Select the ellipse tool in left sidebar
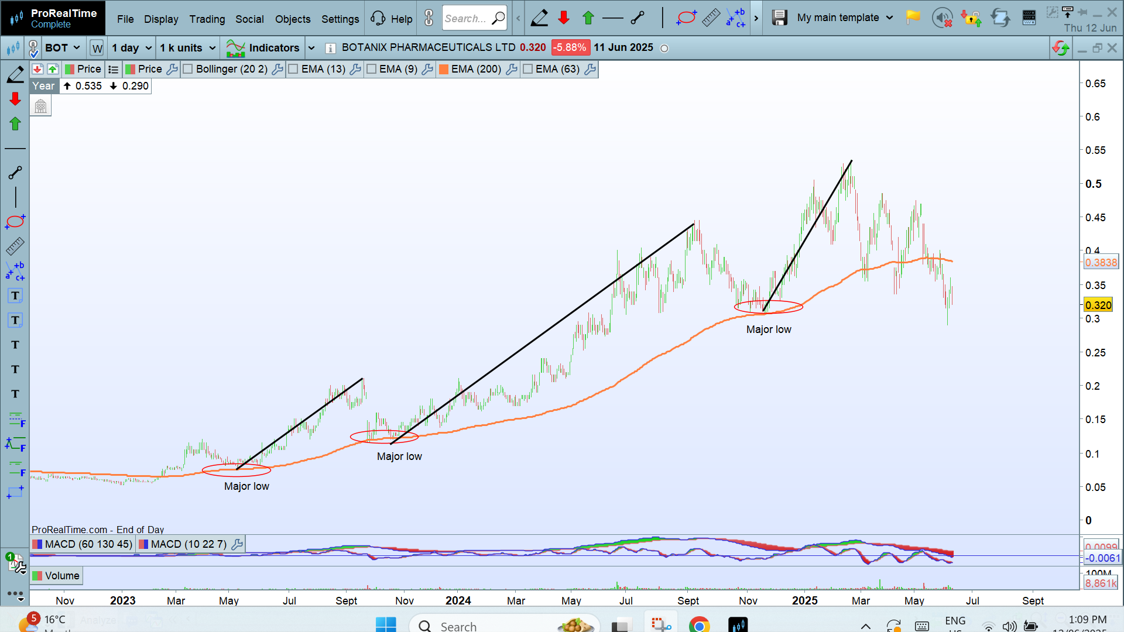 click(15, 222)
